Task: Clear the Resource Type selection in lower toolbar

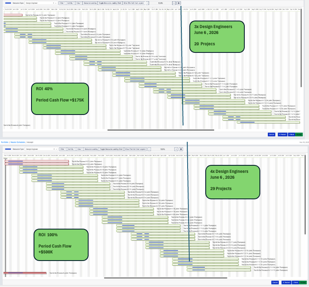Action: (53, 149)
